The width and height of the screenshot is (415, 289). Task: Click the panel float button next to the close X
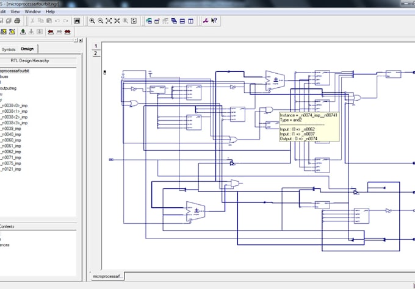76,40
